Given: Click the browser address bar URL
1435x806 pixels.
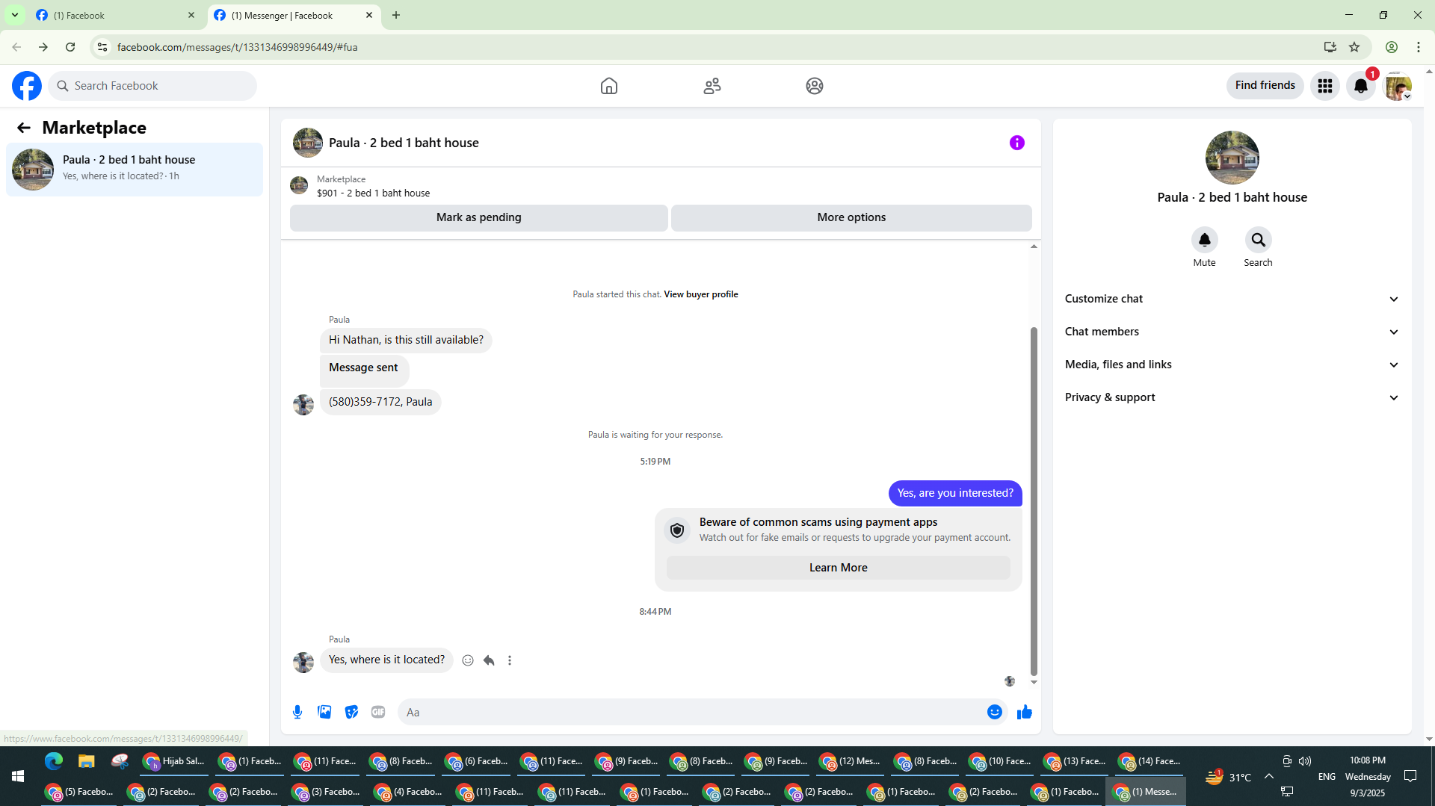Looking at the screenshot, I should click(237, 47).
